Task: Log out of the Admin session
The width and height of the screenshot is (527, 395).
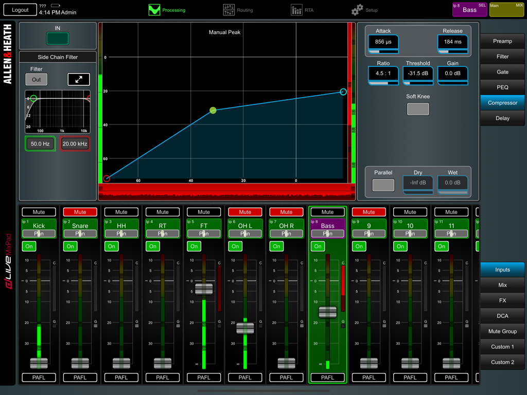Action: click(x=20, y=9)
